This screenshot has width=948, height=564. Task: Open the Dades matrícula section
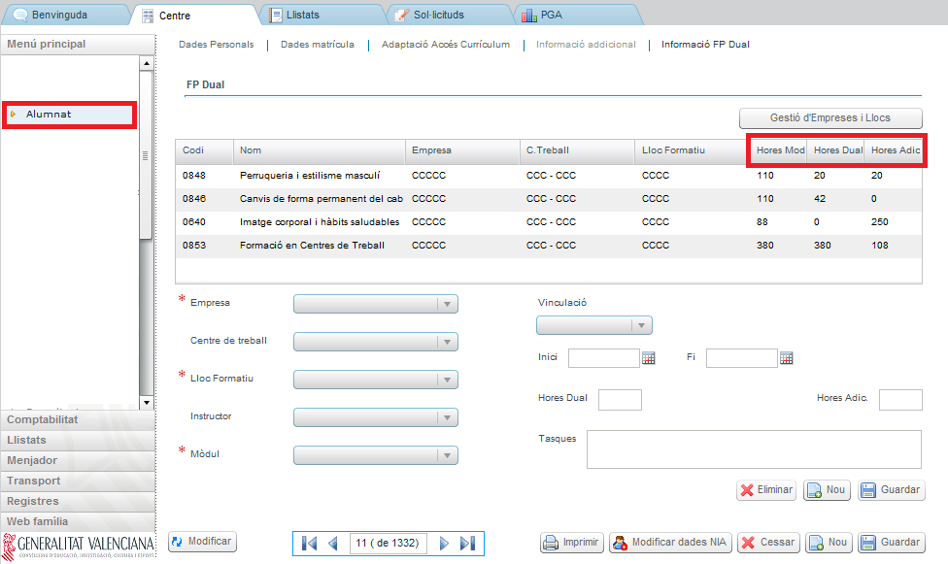[317, 45]
